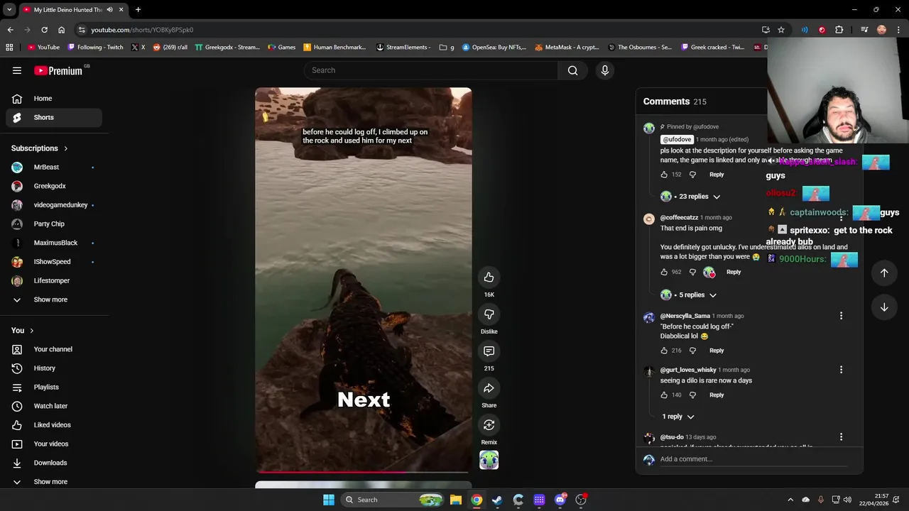
Task: Like the short with thumbs up
Action: click(x=489, y=277)
